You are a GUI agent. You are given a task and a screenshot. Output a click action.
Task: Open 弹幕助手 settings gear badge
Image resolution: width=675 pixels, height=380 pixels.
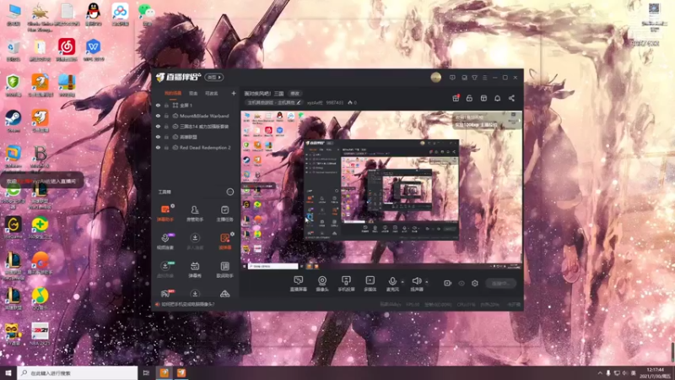point(173,206)
